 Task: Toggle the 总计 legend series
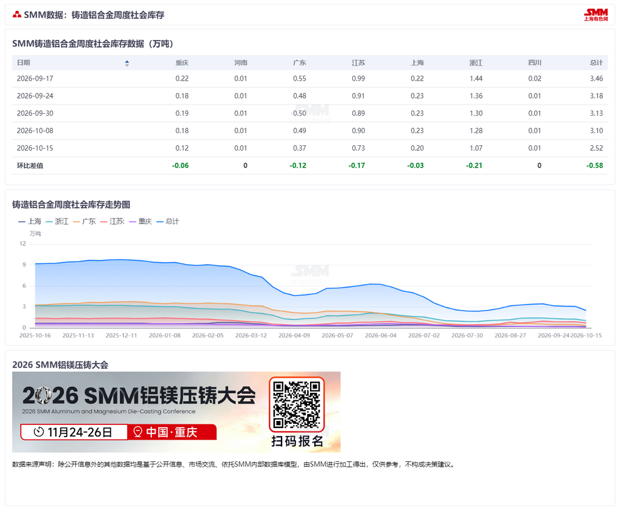[168, 221]
